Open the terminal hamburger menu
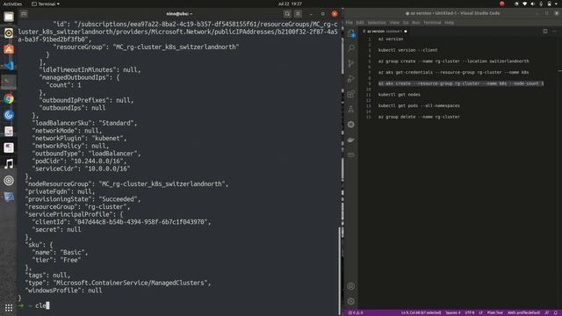The height and width of the screenshot is (316, 562). (298, 14)
